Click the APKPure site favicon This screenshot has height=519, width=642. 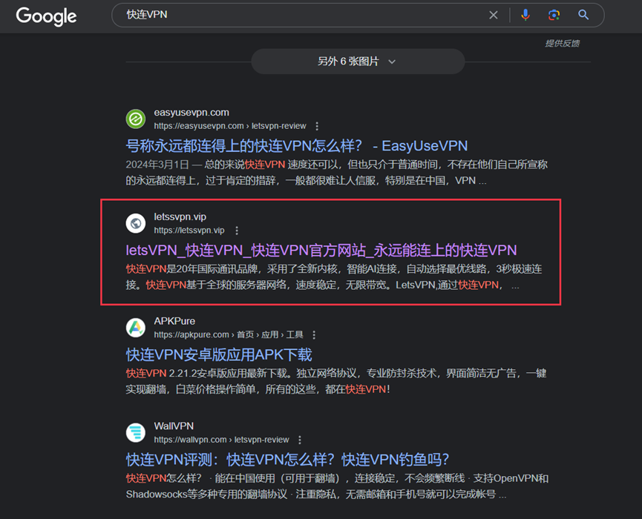136,328
